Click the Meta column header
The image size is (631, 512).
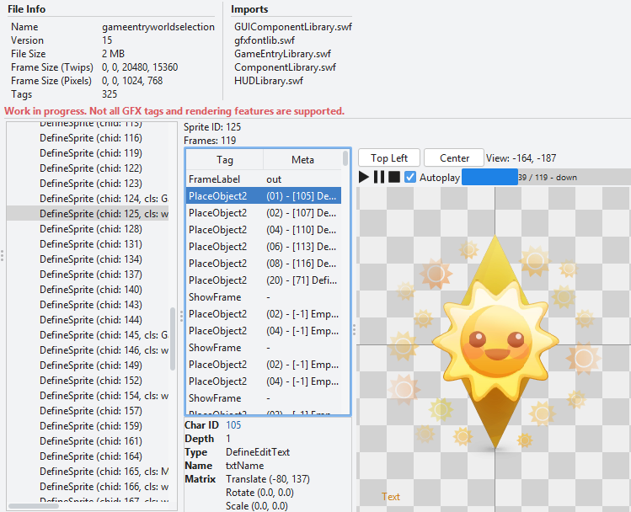coord(302,160)
